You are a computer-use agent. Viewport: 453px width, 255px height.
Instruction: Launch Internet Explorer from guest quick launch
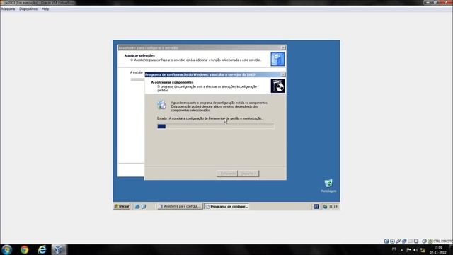pos(137,206)
